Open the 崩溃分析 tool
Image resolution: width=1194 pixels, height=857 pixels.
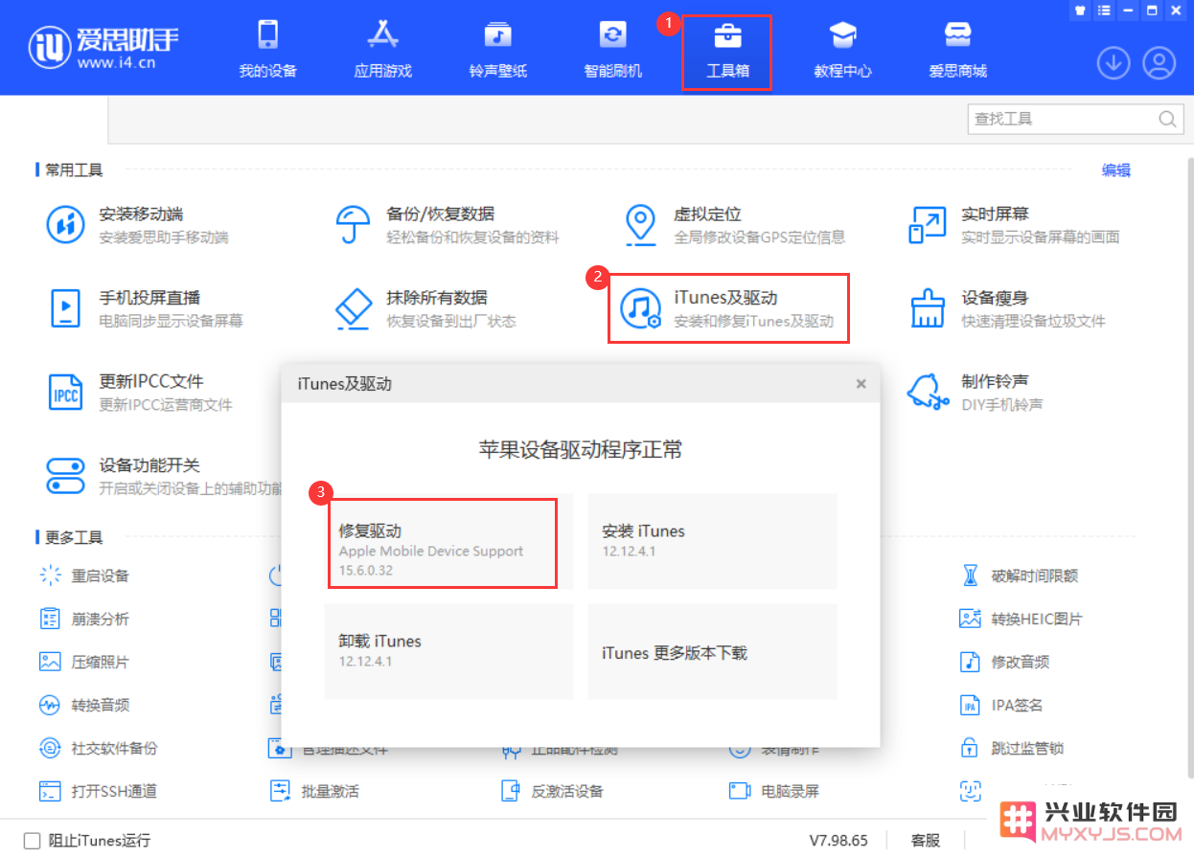(83, 619)
